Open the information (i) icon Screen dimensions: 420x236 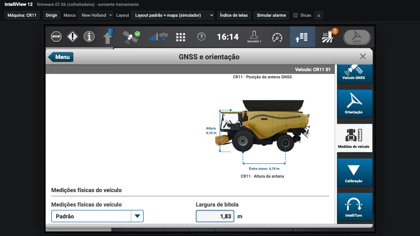[x=89, y=37]
